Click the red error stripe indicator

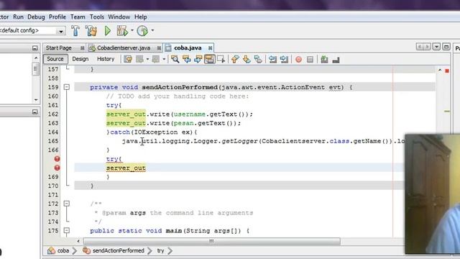pos(447,71)
